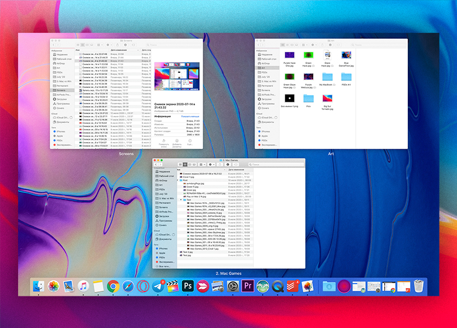Select gallery view in Mac Games window
This screenshot has width=457, height=328.
[193, 164]
